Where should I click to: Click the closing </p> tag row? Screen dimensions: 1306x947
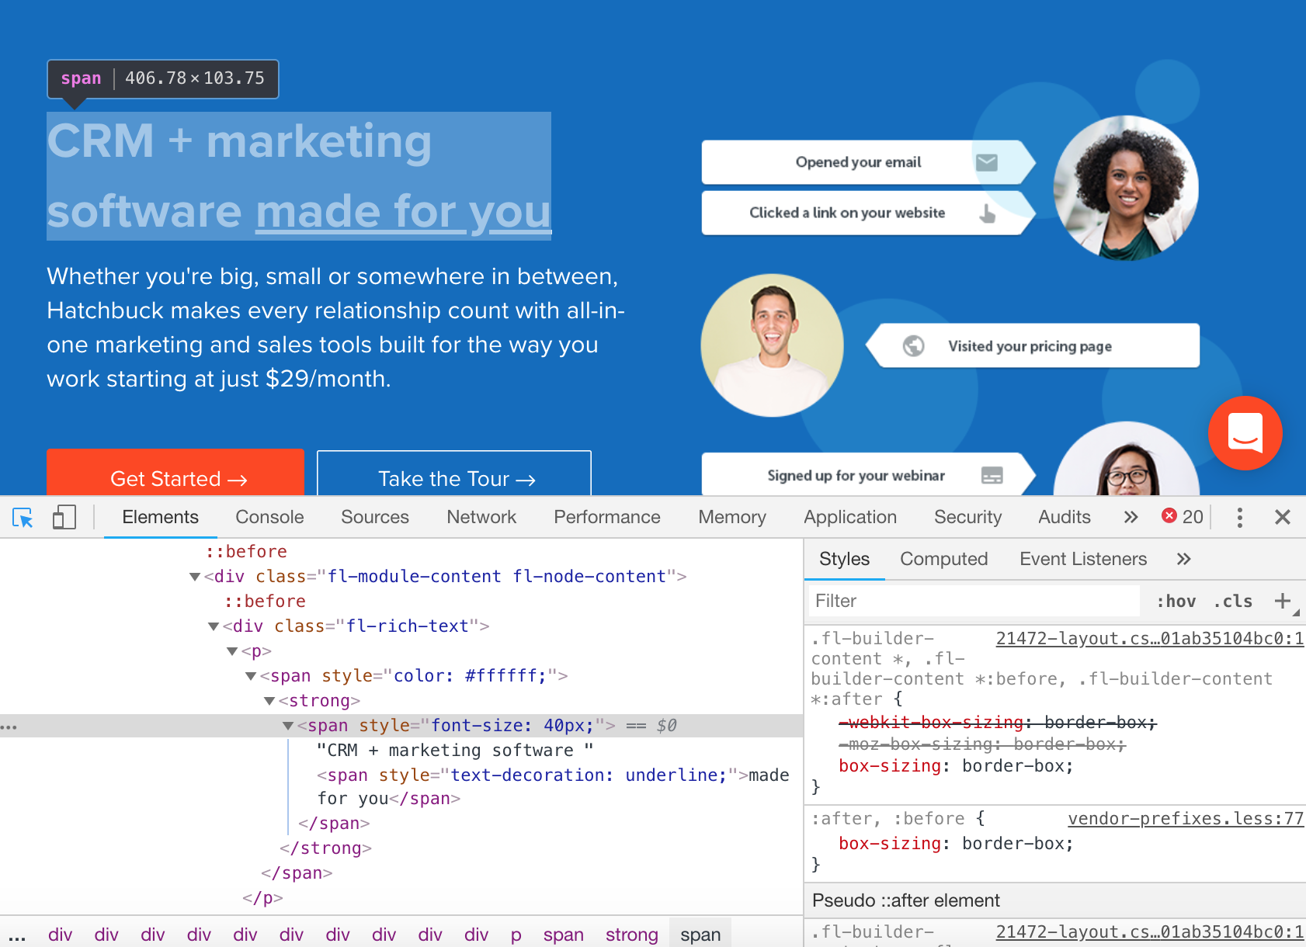[x=262, y=897]
